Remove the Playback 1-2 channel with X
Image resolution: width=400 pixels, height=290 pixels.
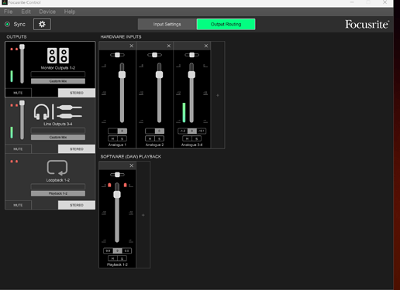pos(132,165)
